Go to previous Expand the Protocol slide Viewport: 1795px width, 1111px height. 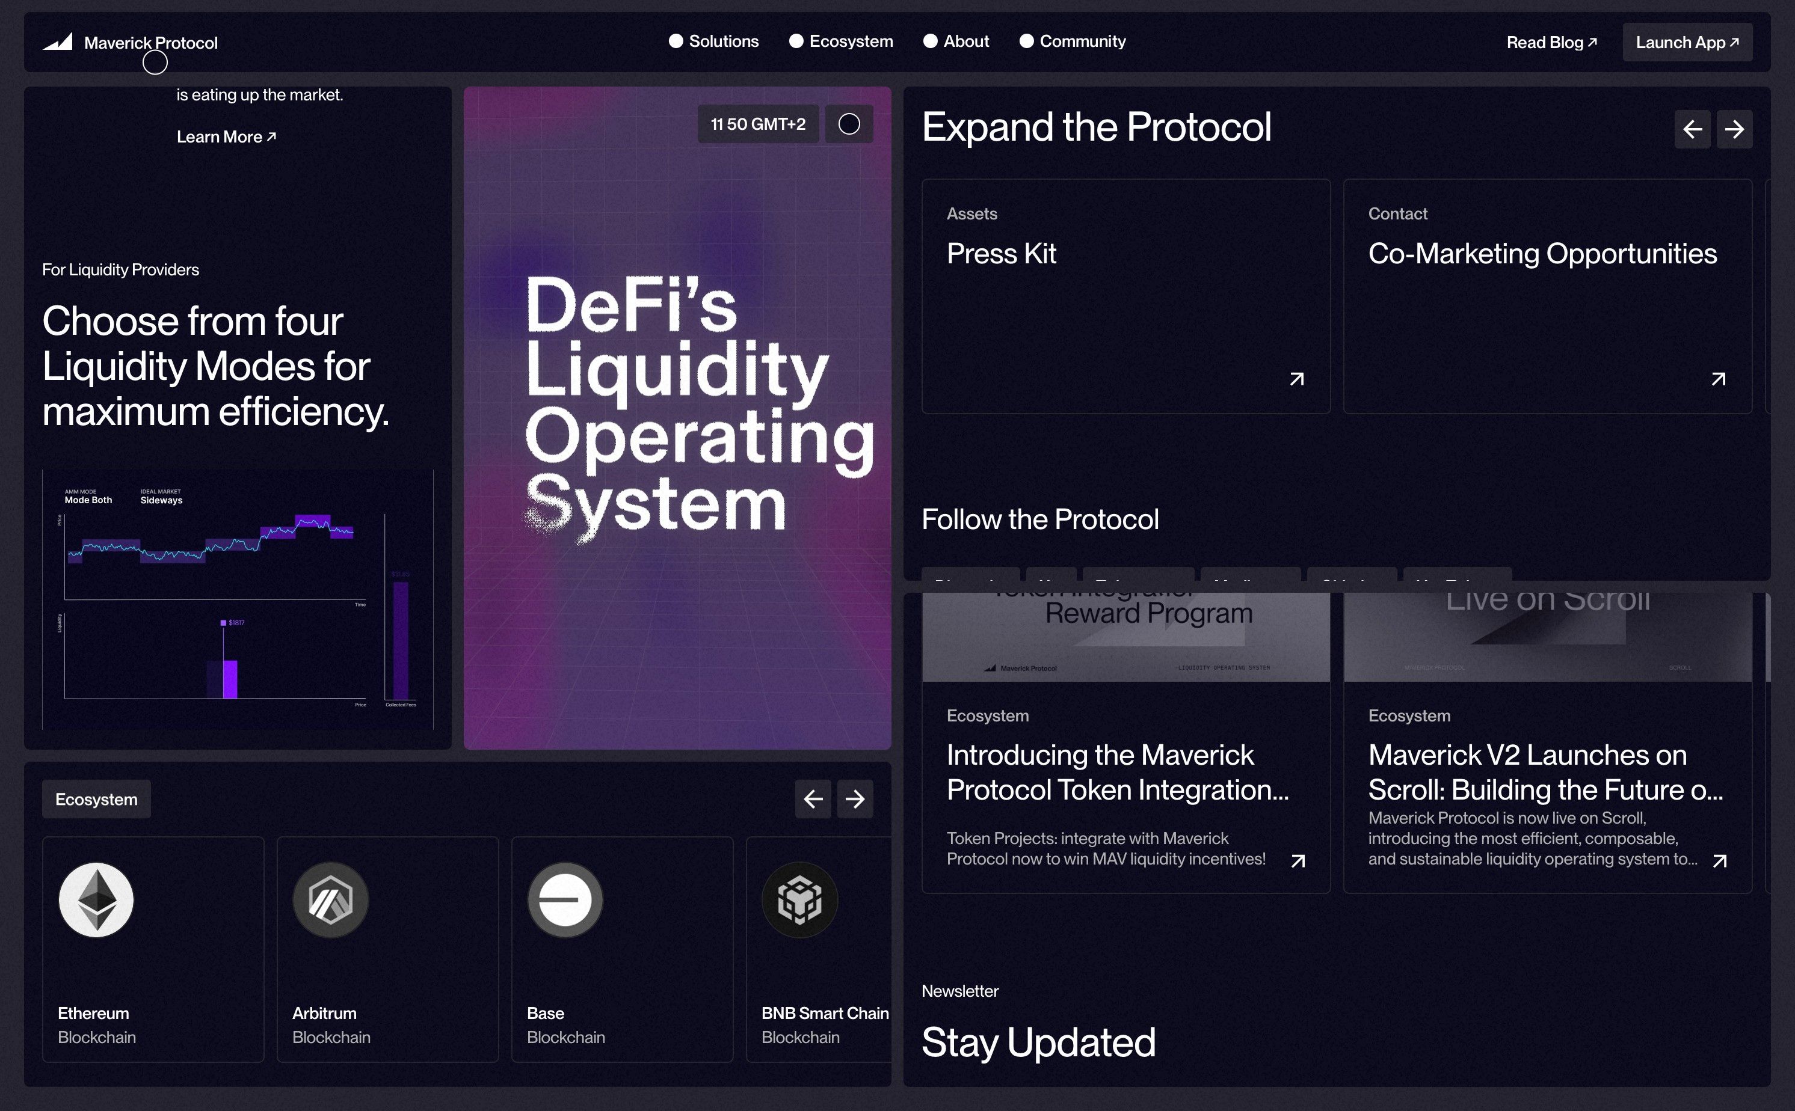1692,129
